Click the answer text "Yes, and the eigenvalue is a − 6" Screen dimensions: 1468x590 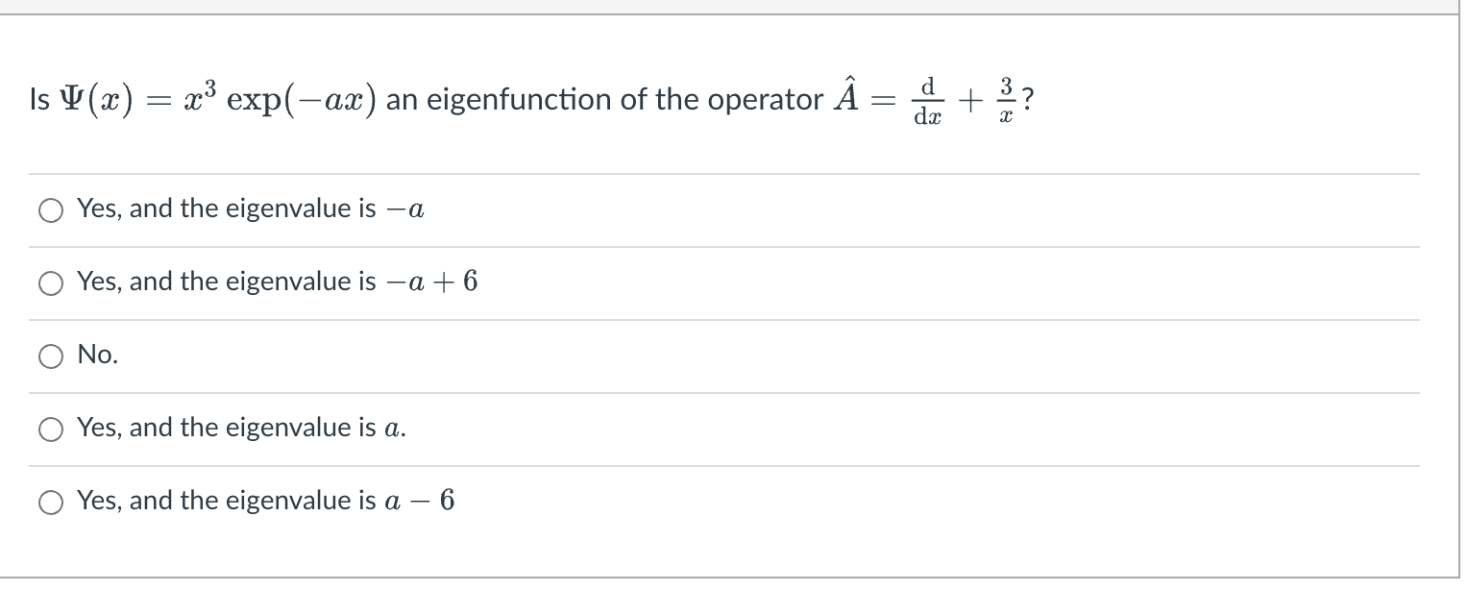[x=265, y=500]
